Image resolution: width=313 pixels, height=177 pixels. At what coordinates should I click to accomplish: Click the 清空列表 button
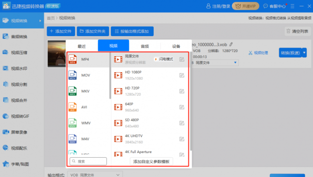(x=298, y=31)
